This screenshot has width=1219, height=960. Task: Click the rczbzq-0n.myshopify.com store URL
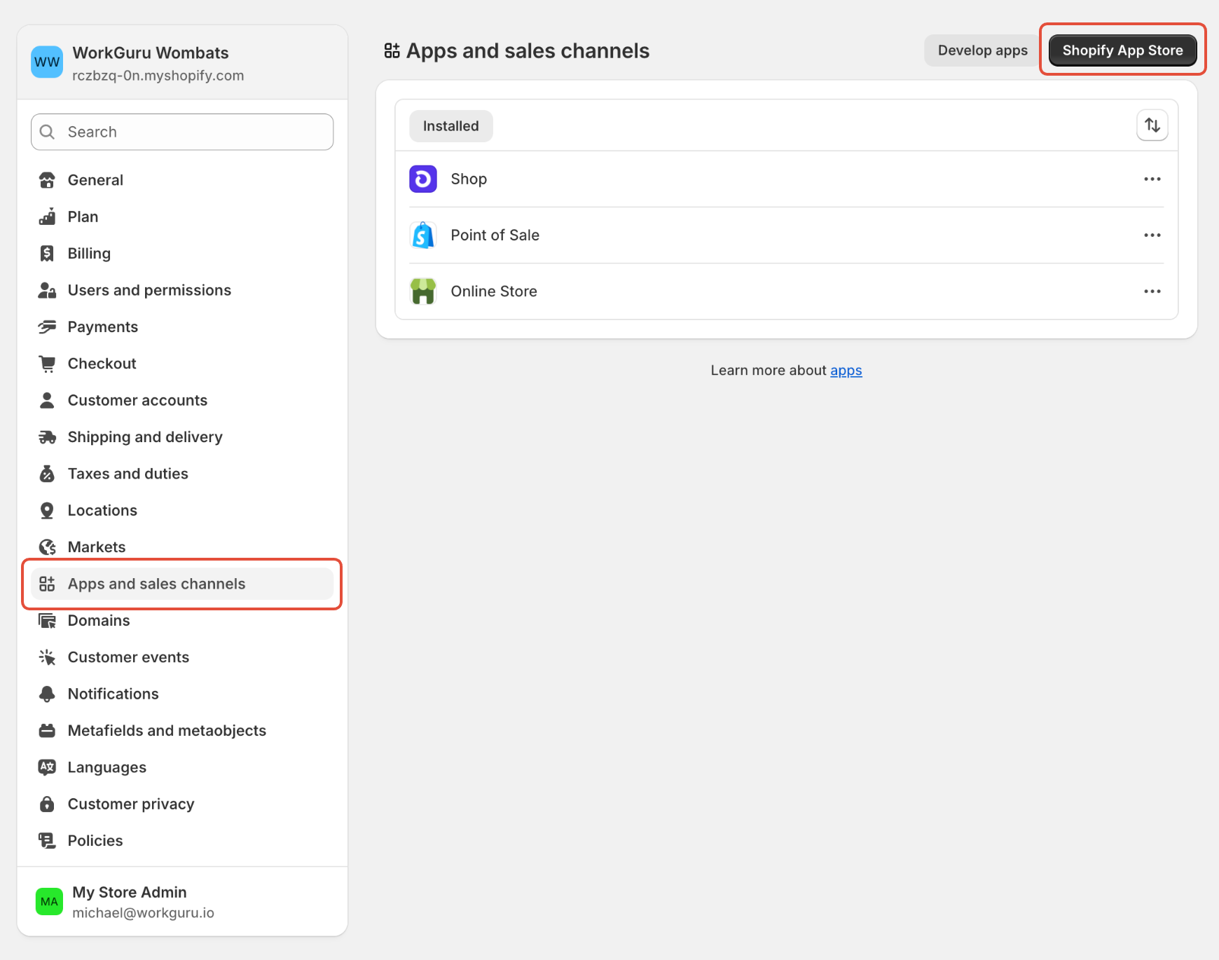tap(158, 76)
